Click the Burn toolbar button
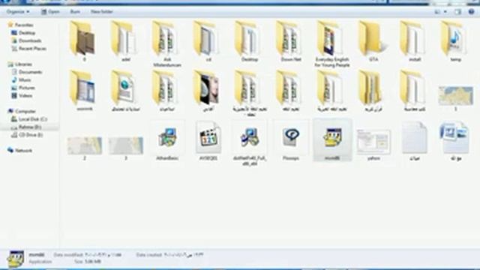The image size is (480, 270). pos(75,12)
